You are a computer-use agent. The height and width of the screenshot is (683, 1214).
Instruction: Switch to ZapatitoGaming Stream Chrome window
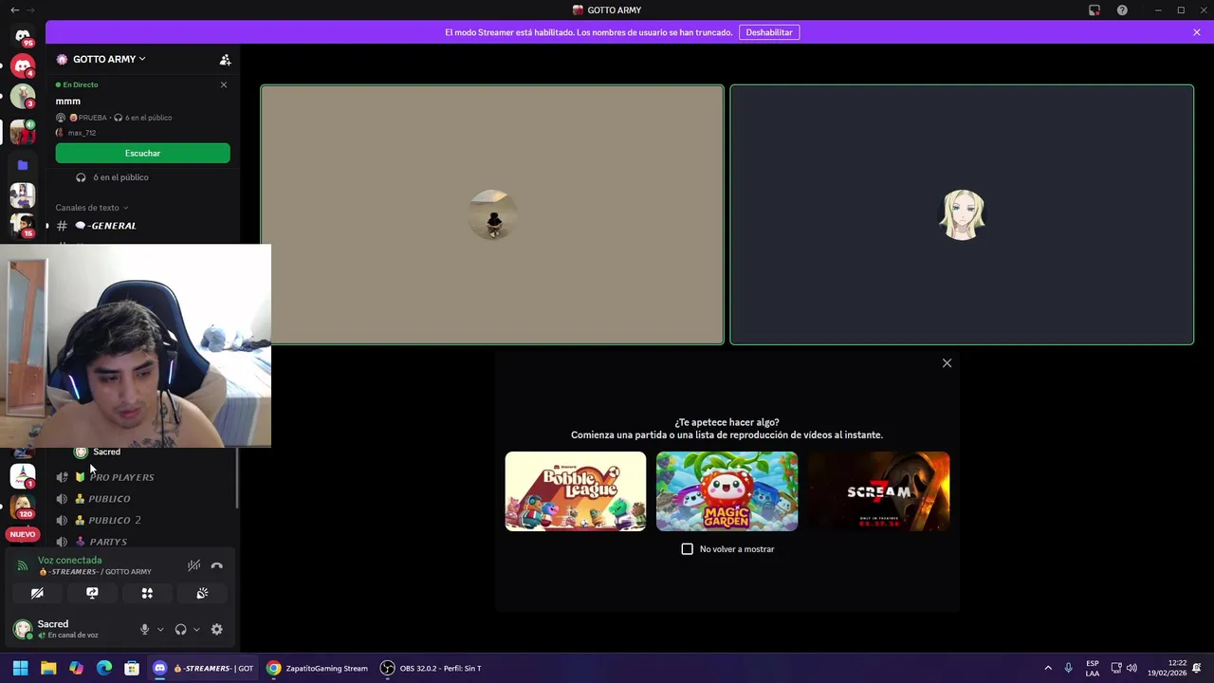[x=317, y=668]
